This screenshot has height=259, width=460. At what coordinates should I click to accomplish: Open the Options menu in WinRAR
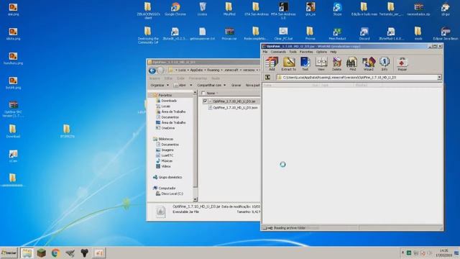click(321, 52)
